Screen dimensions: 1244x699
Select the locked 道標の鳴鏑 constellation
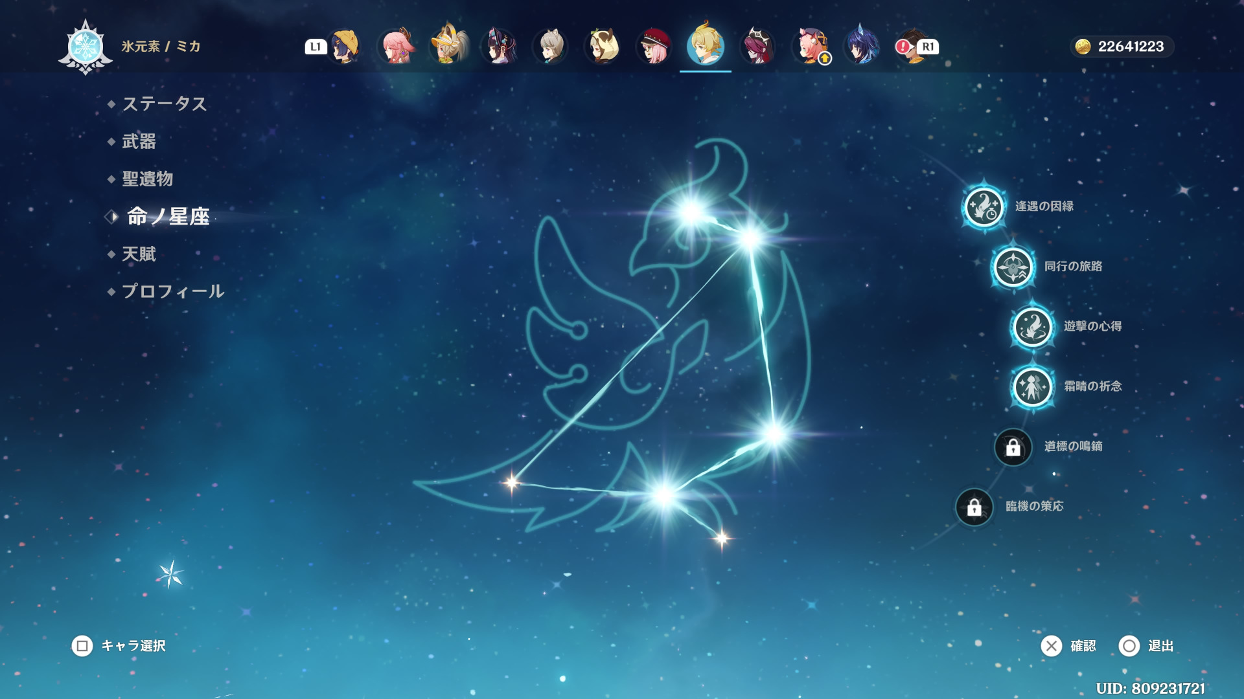coord(1013,447)
